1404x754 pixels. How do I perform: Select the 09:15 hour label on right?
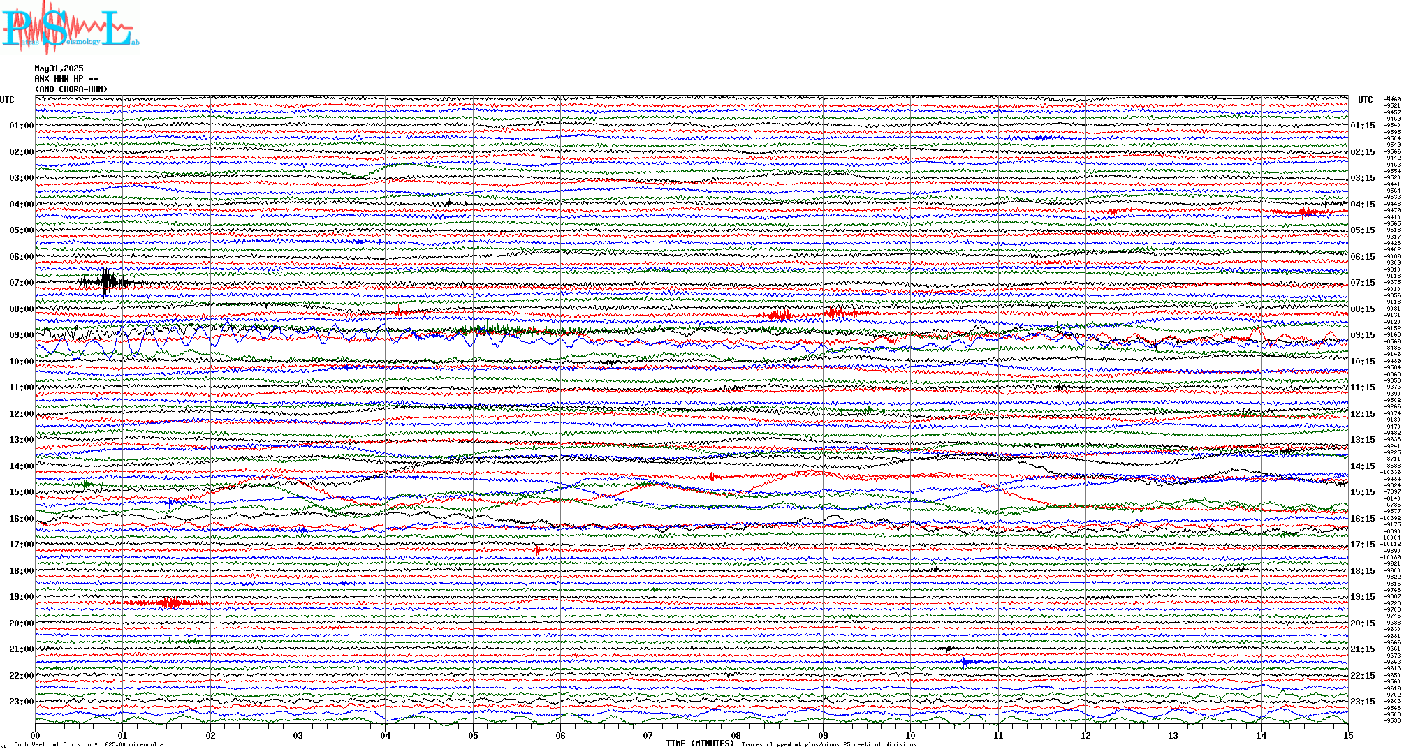point(1362,335)
